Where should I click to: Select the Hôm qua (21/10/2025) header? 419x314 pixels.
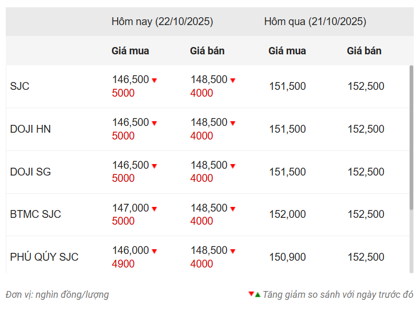click(315, 22)
